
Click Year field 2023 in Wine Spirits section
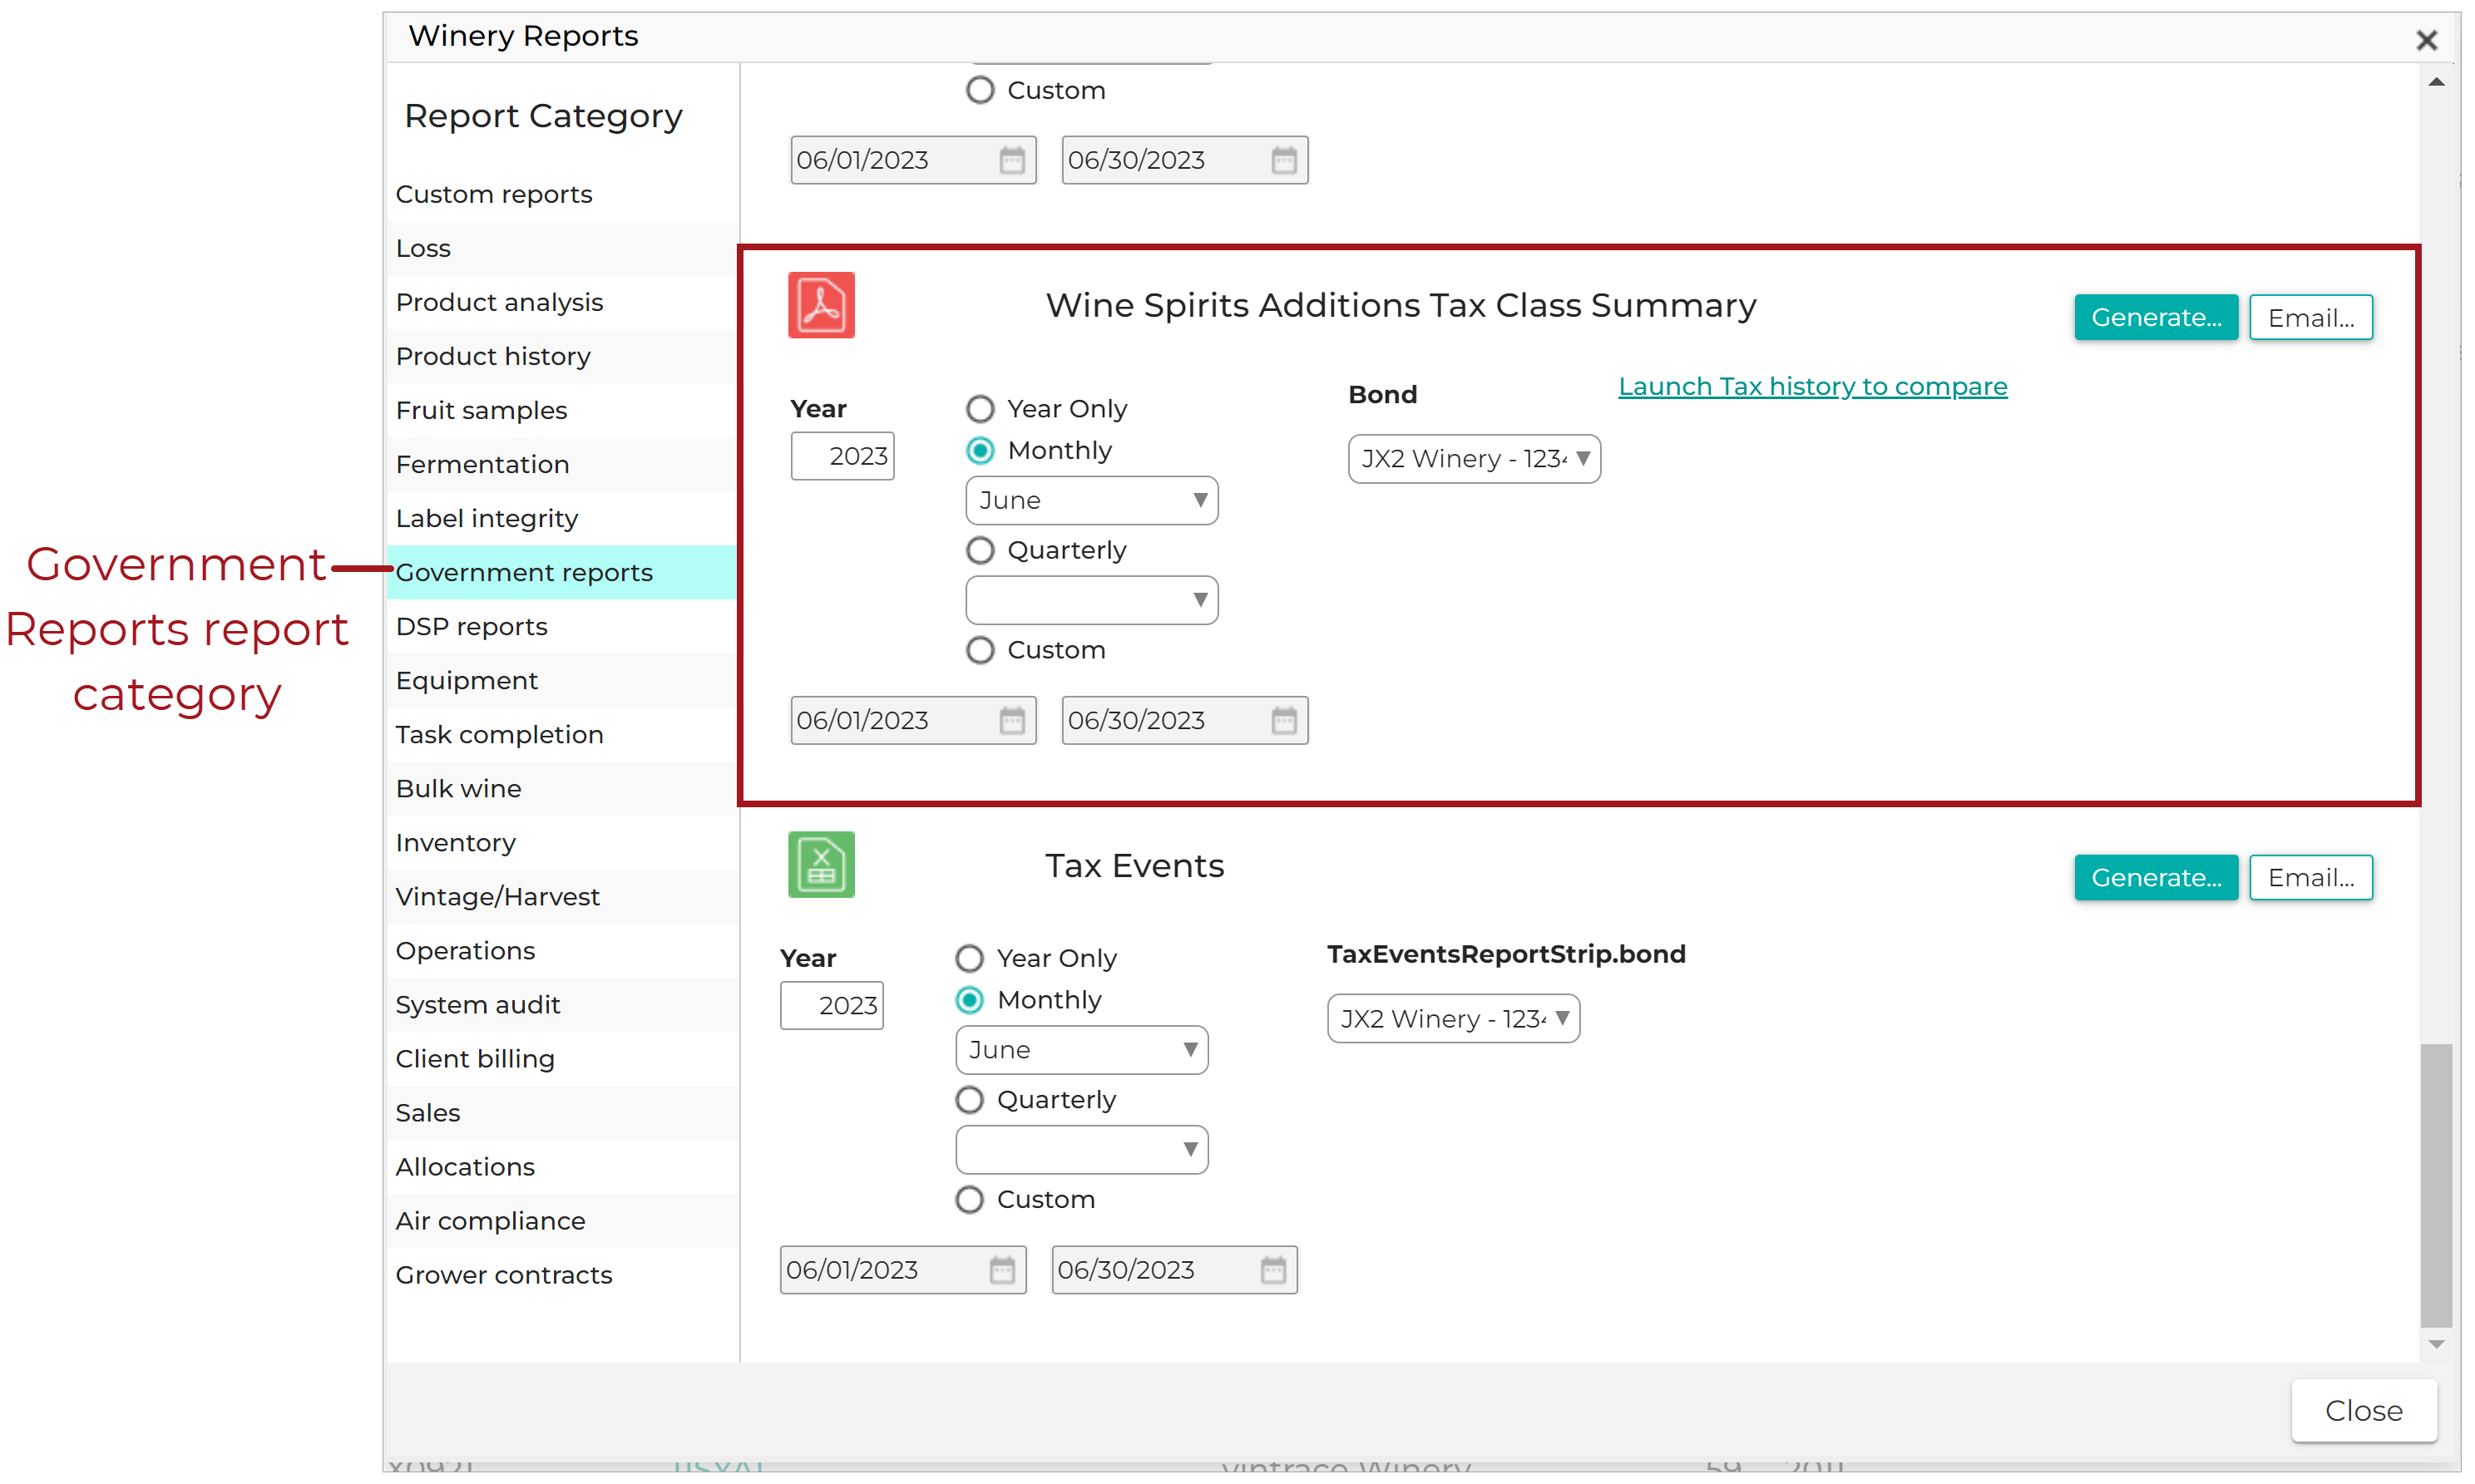(842, 456)
